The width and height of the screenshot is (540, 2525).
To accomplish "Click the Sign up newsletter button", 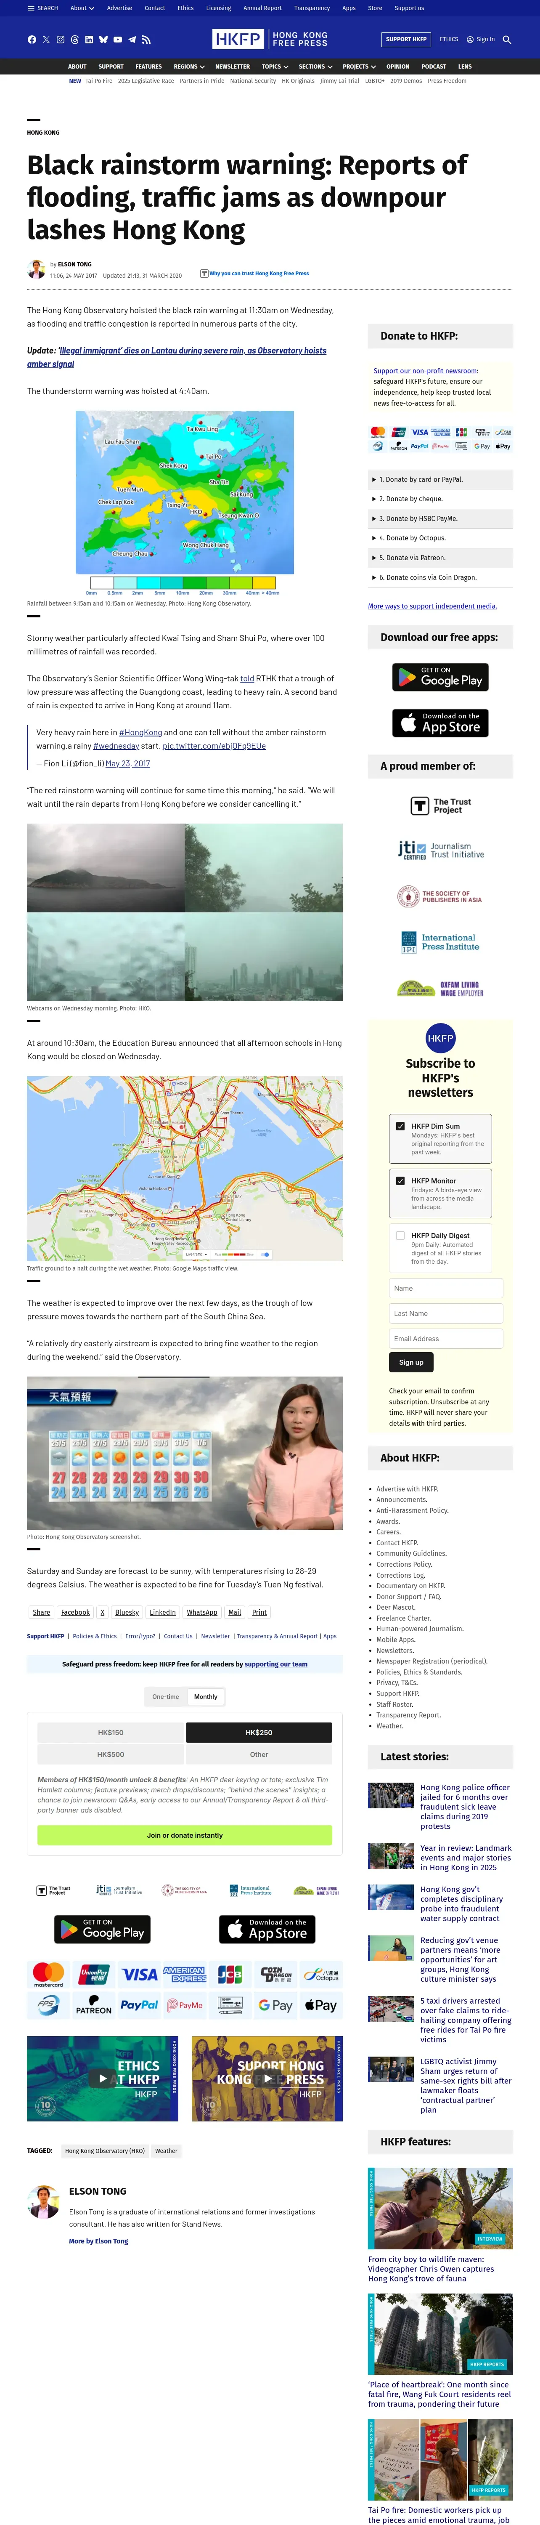I will tap(412, 1363).
